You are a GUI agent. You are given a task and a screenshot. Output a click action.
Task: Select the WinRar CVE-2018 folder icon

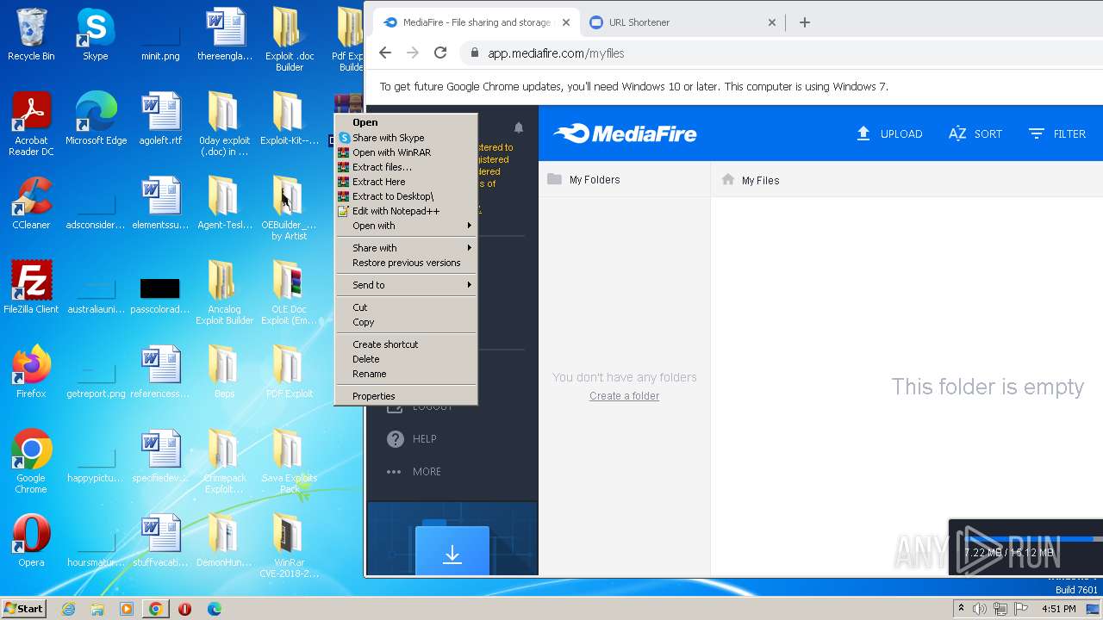(x=289, y=546)
